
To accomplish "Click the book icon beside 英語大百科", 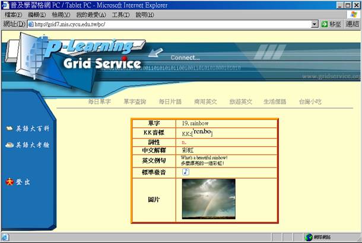I will point(9,128).
